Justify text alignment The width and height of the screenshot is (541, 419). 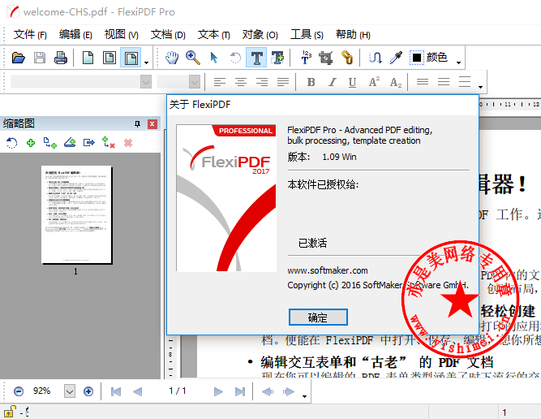[x=283, y=82]
